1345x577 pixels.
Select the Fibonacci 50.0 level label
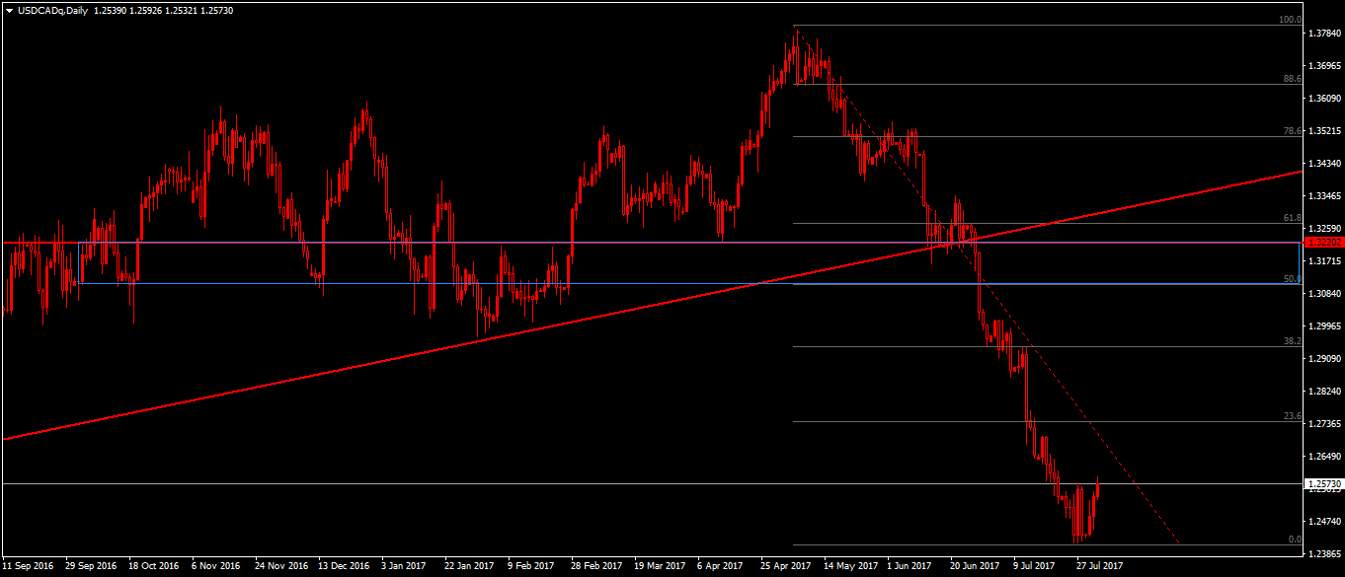pos(1292,279)
